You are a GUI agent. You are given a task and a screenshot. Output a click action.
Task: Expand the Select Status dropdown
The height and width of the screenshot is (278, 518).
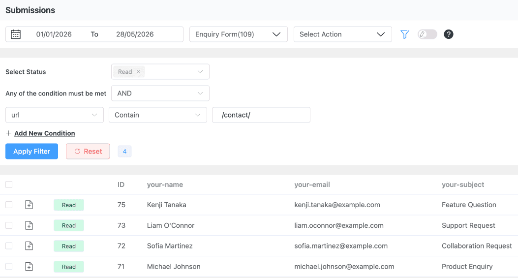click(x=160, y=72)
